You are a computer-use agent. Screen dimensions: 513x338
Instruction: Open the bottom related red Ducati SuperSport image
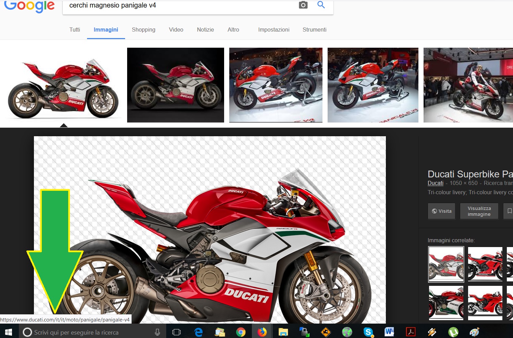click(485, 303)
